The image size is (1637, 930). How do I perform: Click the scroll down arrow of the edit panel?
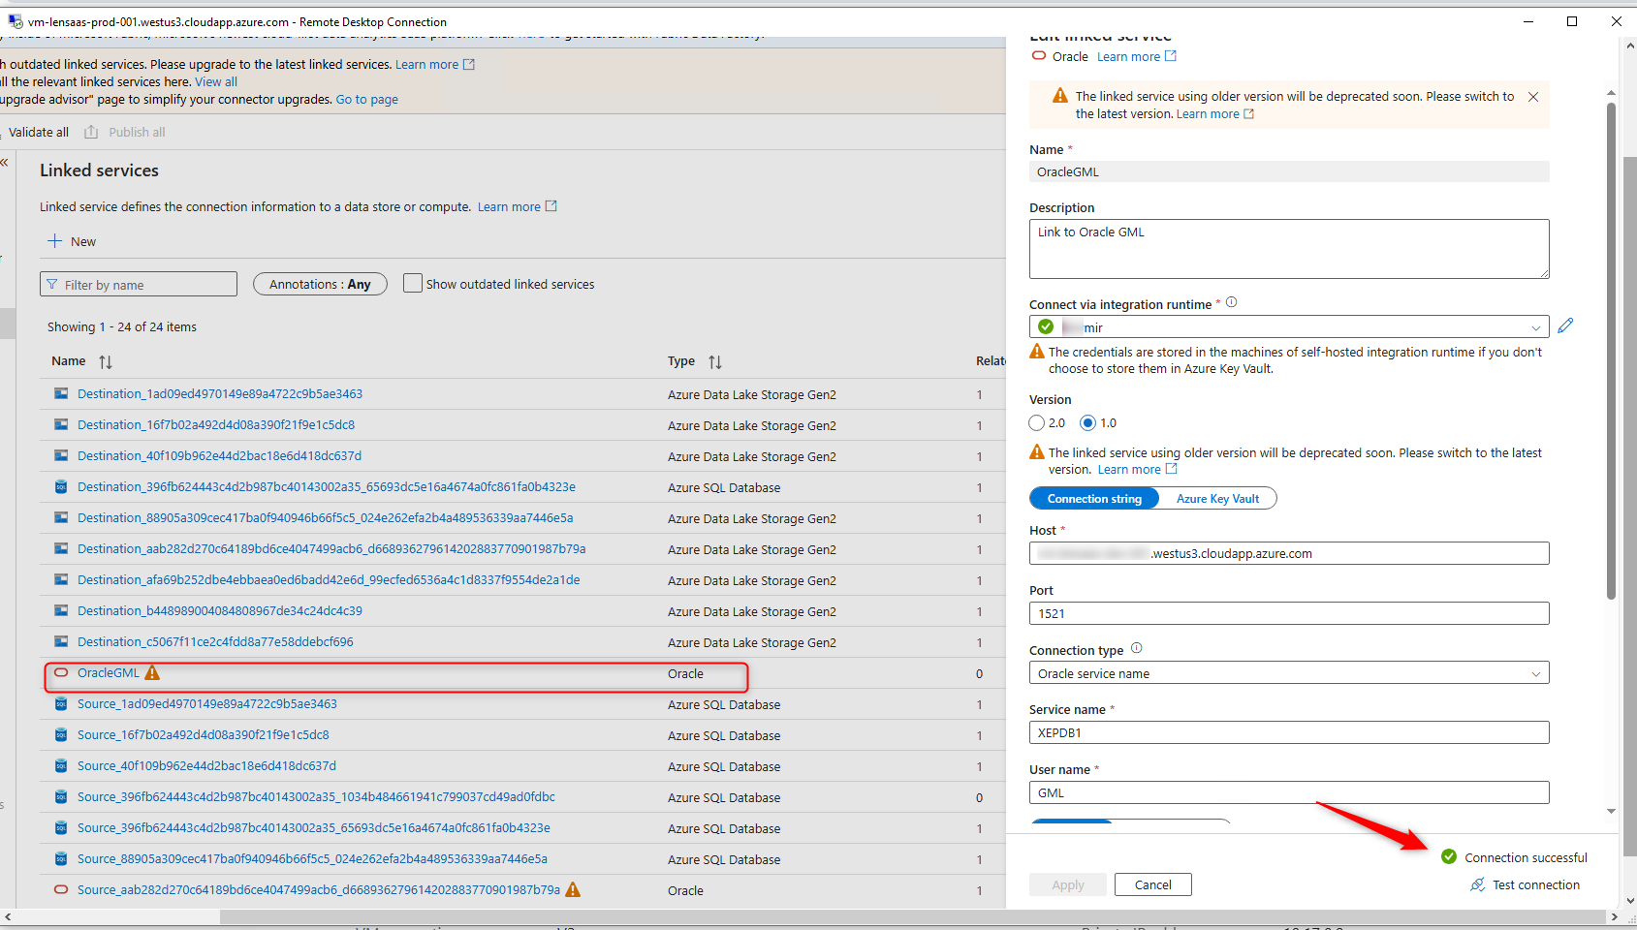point(1611,811)
